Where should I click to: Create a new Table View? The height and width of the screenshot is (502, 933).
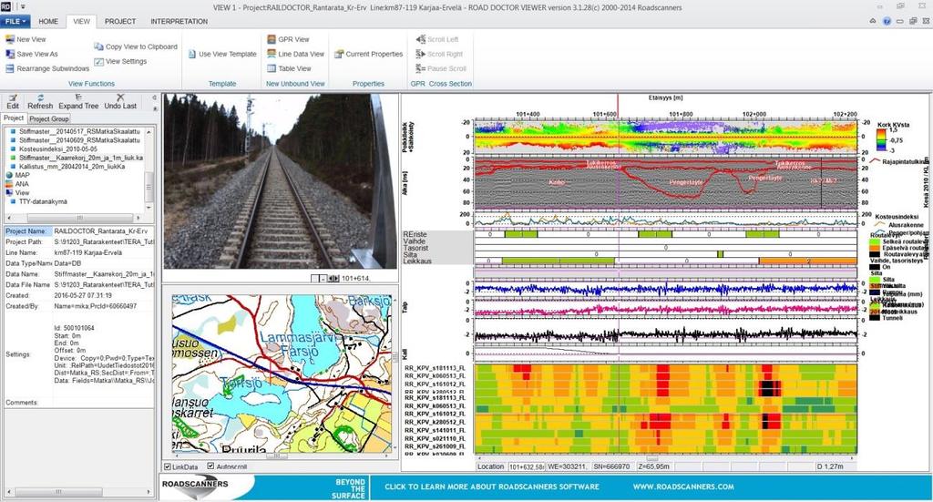coord(289,68)
